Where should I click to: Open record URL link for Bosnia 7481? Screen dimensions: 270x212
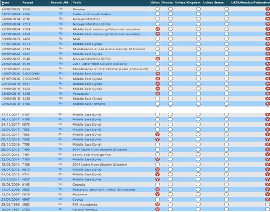pyautogui.click(x=60, y=154)
